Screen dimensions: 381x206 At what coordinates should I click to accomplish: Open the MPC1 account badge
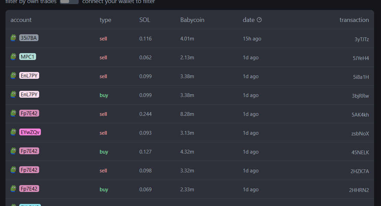click(27, 57)
